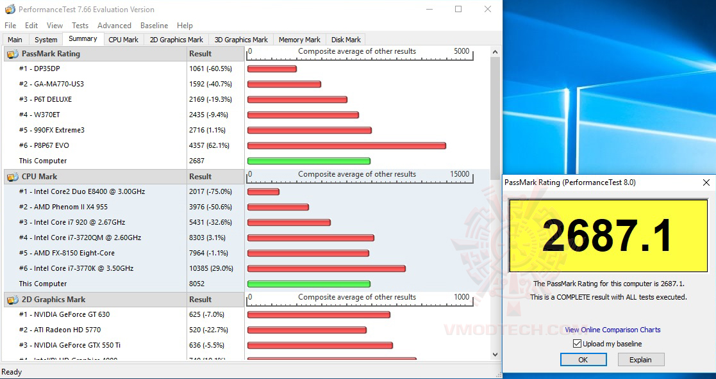Click the CPU Mark section icon
Image resolution: width=716 pixels, height=379 pixels.
coord(12,176)
